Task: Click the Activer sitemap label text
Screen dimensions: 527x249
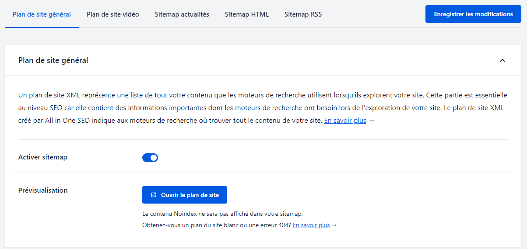Action: [x=43, y=157]
